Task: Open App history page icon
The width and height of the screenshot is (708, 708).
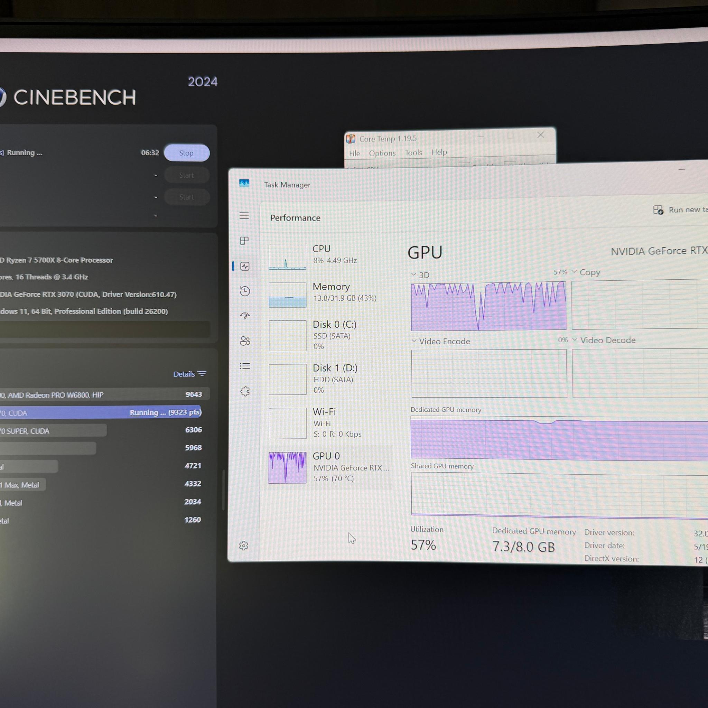Action: click(x=245, y=291)
